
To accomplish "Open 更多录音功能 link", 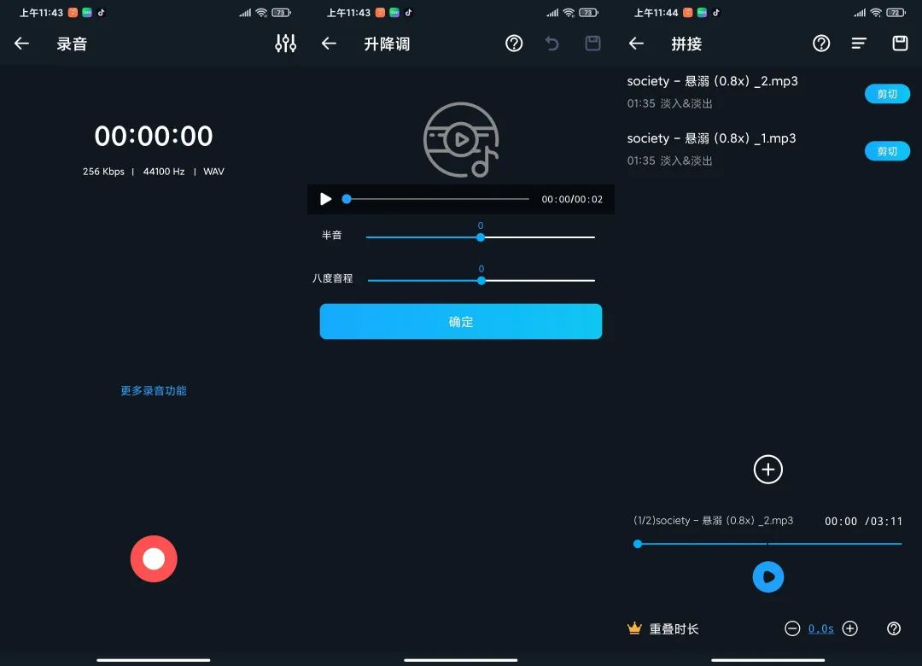I will (154, 391).
